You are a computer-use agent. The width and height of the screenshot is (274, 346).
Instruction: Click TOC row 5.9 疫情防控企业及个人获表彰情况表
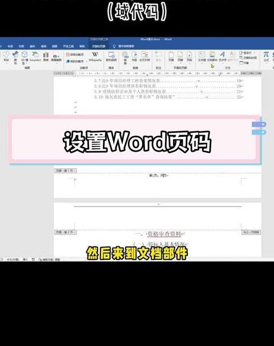(168, 91)
